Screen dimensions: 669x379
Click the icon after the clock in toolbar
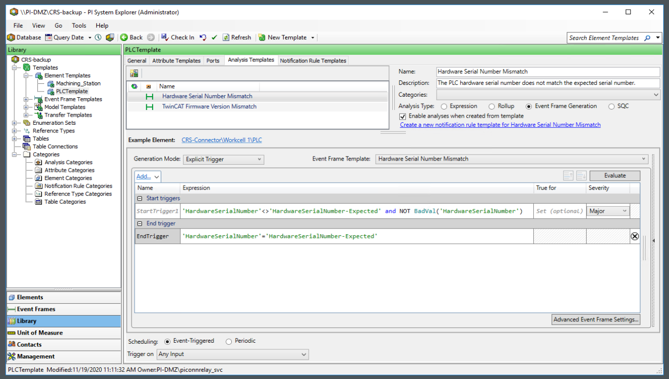tap(110, 37)
